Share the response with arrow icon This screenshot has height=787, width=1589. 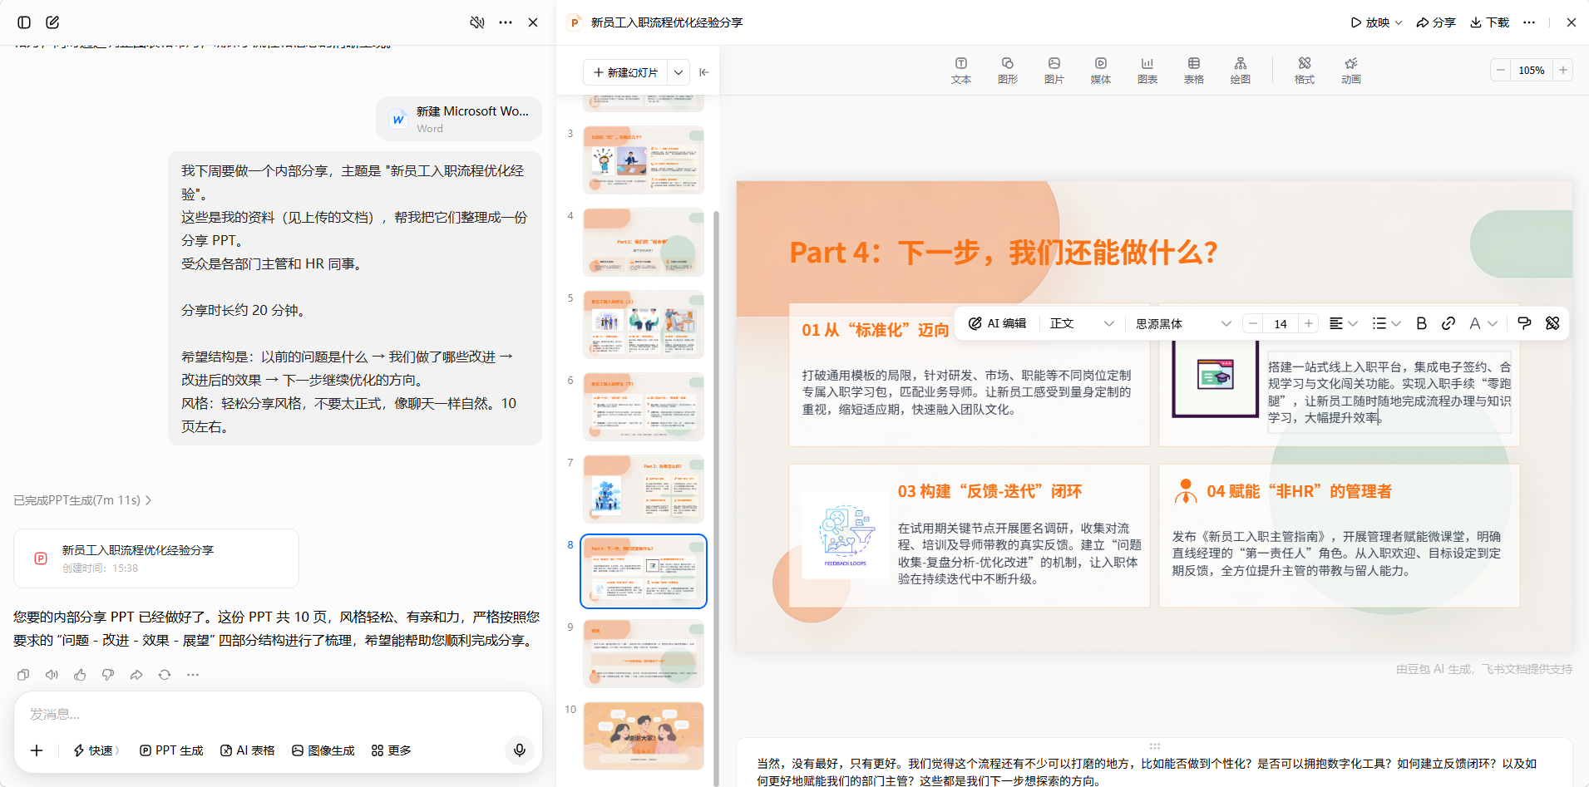tap(136, 675)
